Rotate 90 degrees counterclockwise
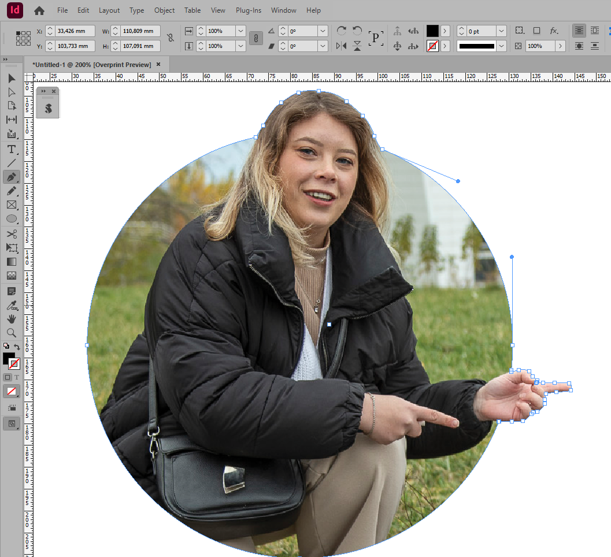Image resolution: width=611 pixels, height=557 pixels. [x=357, y=31]
